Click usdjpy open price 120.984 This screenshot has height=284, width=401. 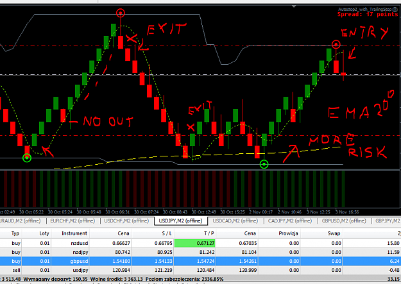click(121, 270)
